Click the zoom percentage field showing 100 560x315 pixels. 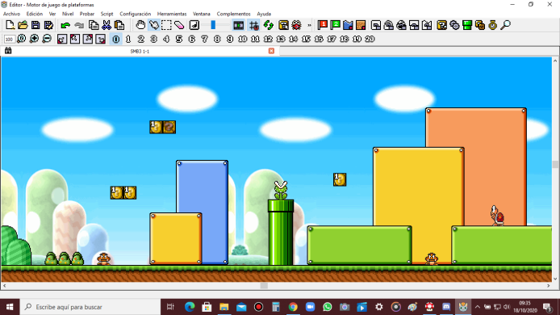[10, 39]
